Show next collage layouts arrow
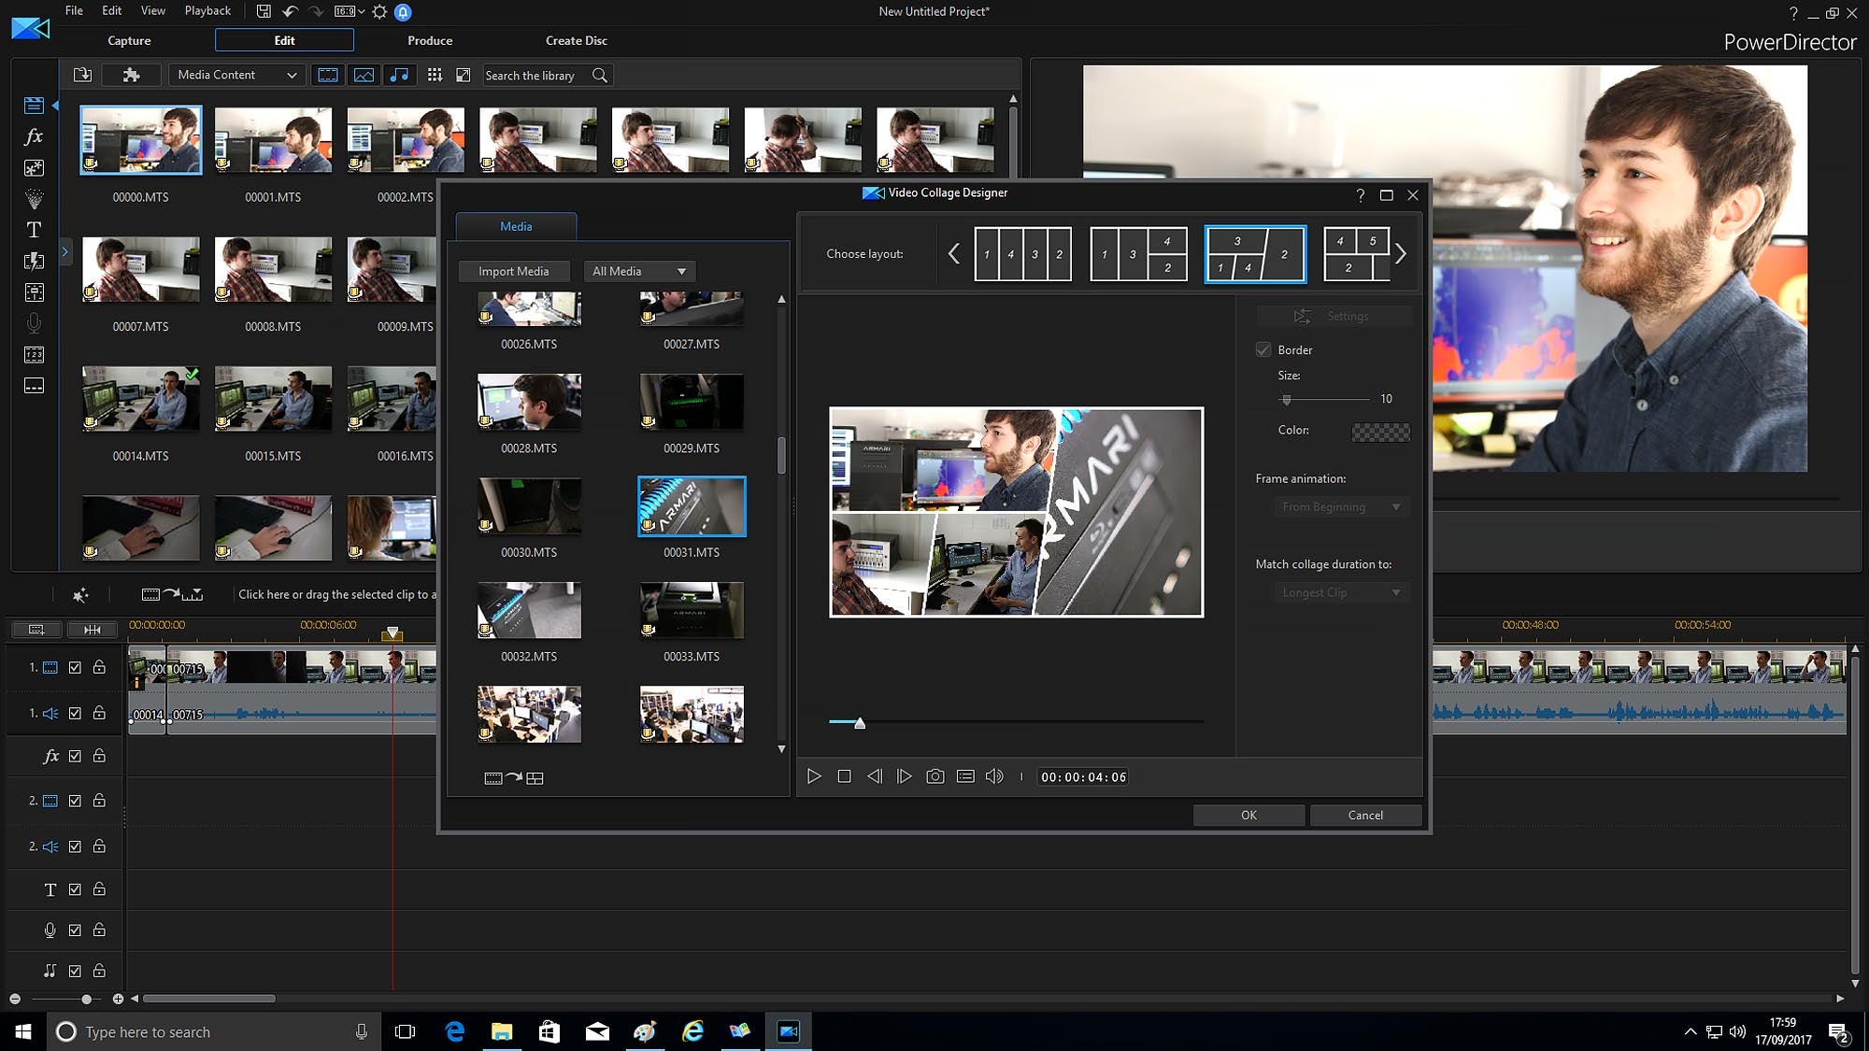The image size is (1869, 1051). click(1401, 254)
